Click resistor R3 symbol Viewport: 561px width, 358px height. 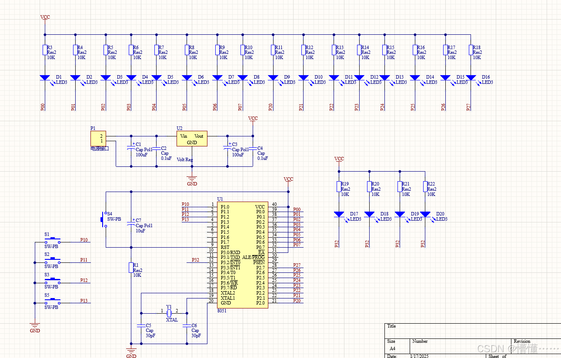45,50
